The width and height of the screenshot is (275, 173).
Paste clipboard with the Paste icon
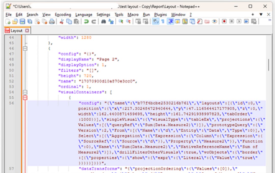(76, 21)
